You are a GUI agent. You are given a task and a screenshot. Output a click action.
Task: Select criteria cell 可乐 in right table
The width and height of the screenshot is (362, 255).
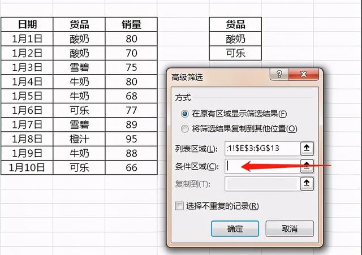click(235, 53)
